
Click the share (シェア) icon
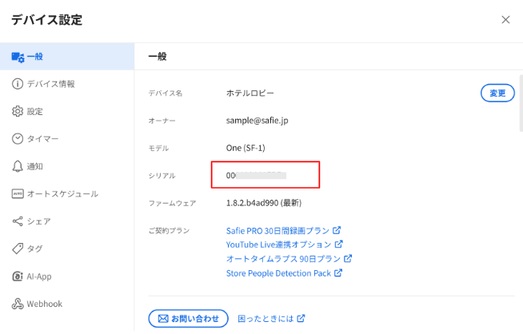(18, 221)
